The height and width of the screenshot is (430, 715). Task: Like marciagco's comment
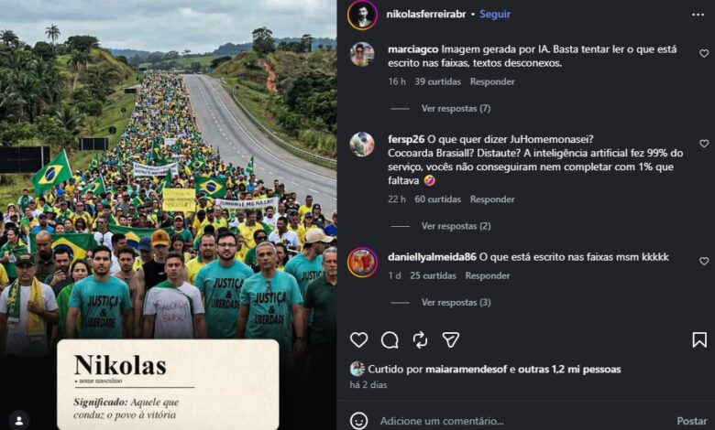click(x=704, y=54)
